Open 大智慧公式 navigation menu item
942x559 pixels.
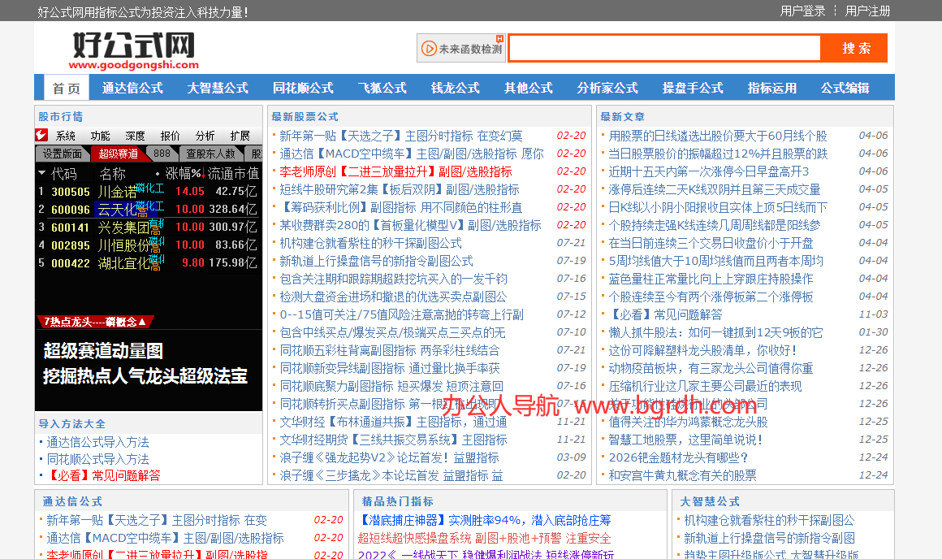point(218,88)
